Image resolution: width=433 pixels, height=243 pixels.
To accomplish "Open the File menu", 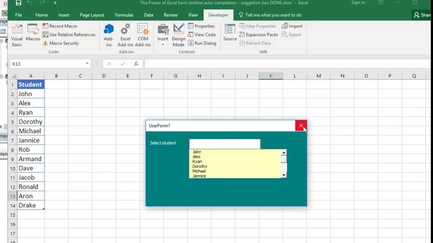I will click(19, 15).
